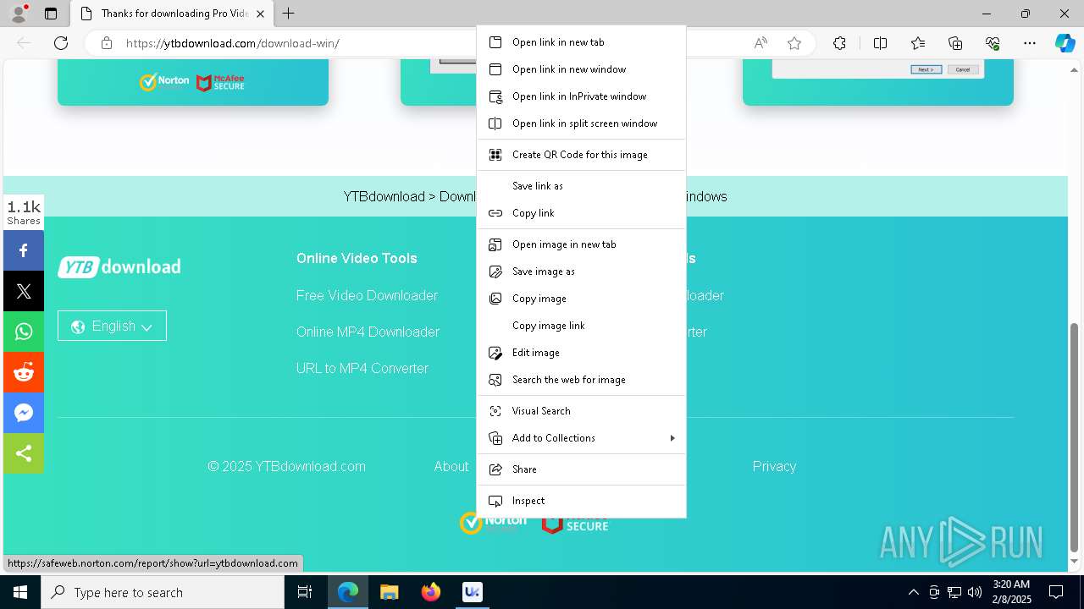Click the page vertical scrollbar thumb

click(x=1075, y=436)
